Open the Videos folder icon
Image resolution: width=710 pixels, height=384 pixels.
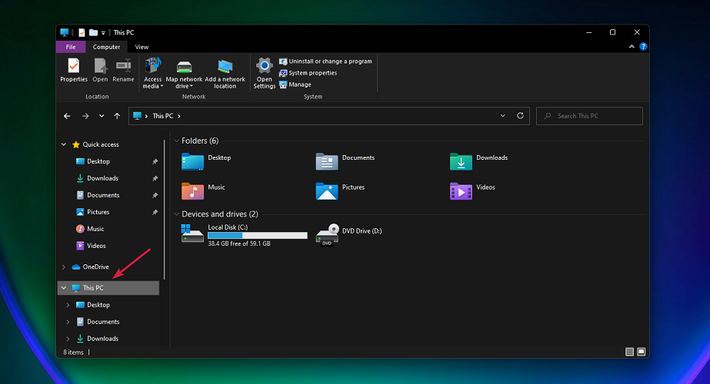461,190
